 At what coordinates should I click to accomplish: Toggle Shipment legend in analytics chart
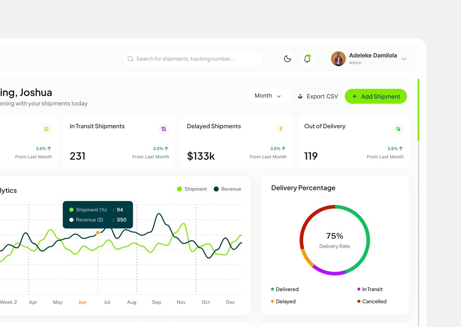pyautogui.click(x=192, y=189)
